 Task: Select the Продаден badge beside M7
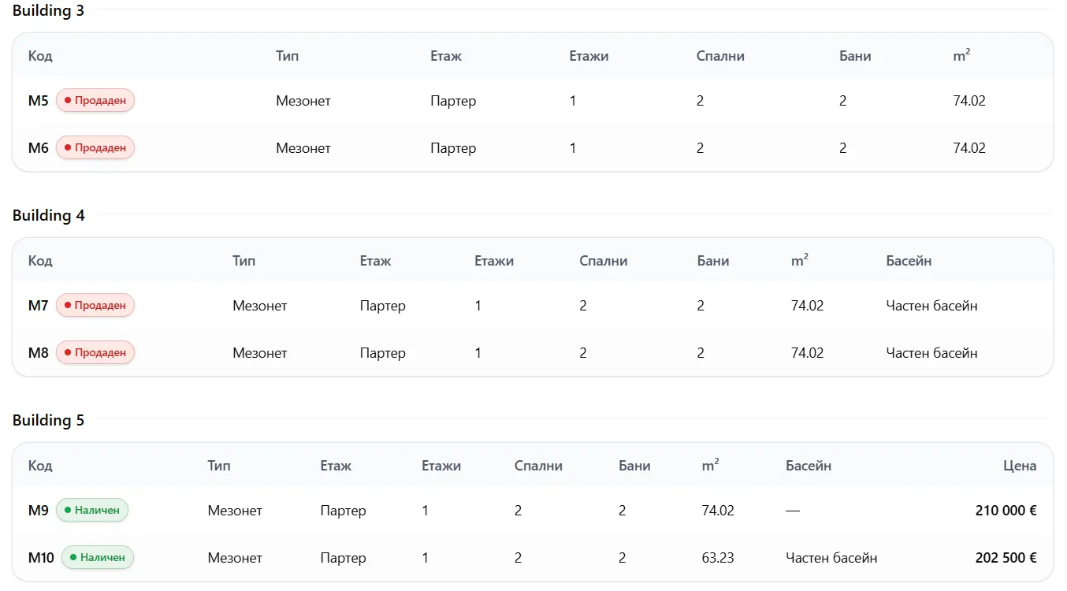[x=95, y=306]
